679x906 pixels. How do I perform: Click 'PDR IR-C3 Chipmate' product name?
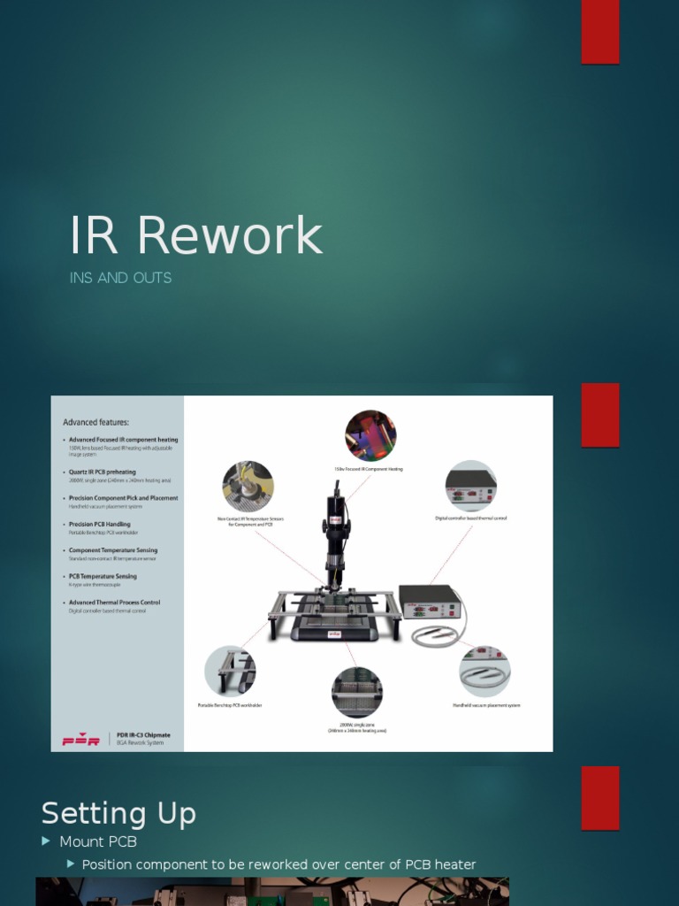144,735
